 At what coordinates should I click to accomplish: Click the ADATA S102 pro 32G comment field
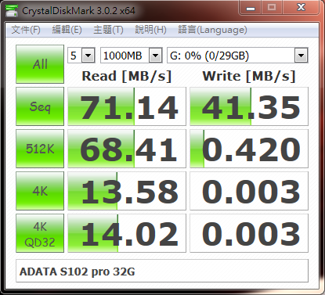click(x=162, y=271)
